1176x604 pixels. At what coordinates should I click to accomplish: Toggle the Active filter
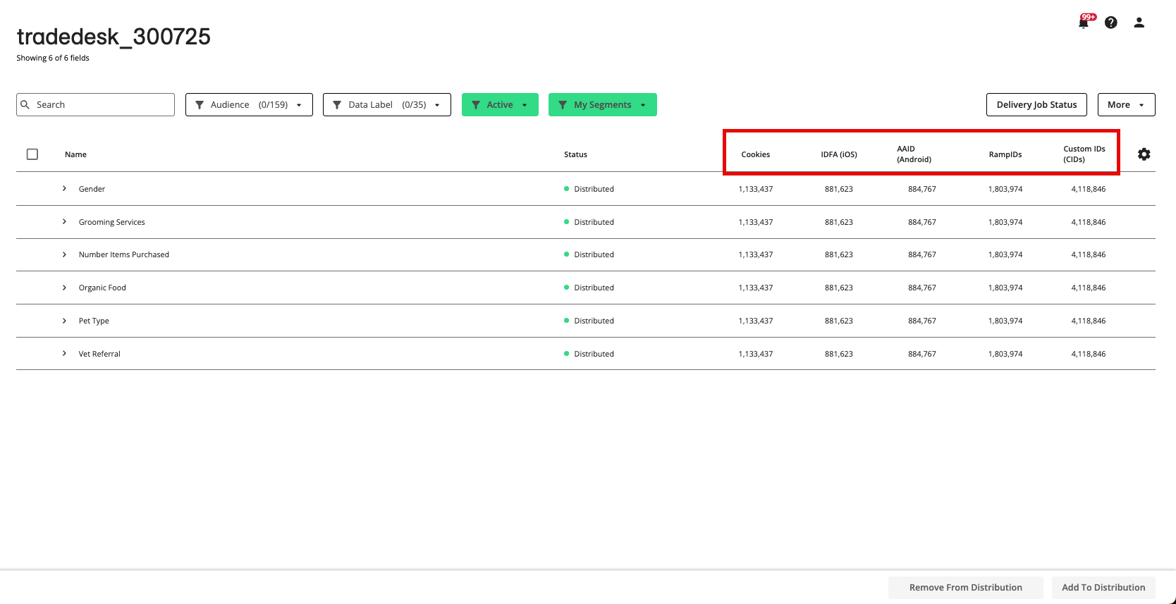coord(499,105)
